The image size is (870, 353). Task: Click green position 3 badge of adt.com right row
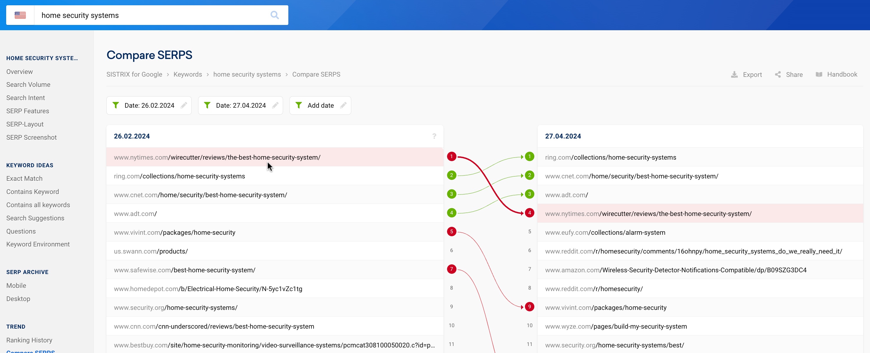pos(530,194)
